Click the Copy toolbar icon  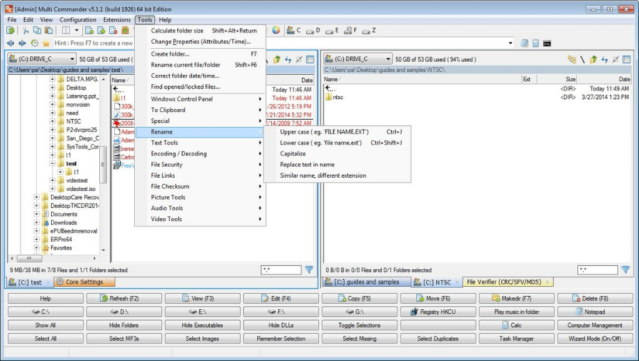(x=37, y=30)
